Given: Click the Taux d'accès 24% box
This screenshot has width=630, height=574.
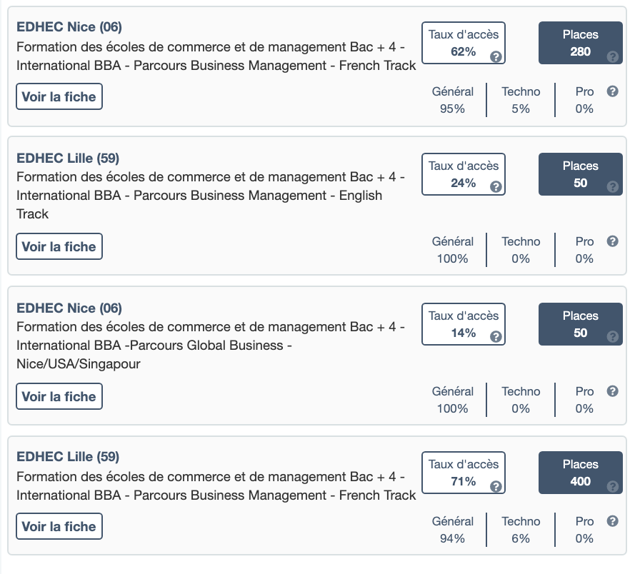Looking at the screenshot, I should pos(463,174).
